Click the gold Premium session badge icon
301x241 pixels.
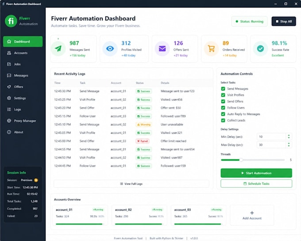[36, 180]
